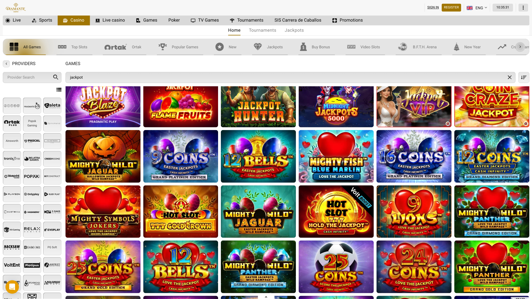Click the SIGN IN link

(433, 7)
